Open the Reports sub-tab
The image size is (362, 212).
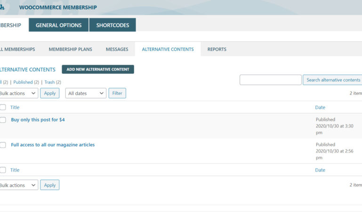pyautogui.click(x=217, y=49)
